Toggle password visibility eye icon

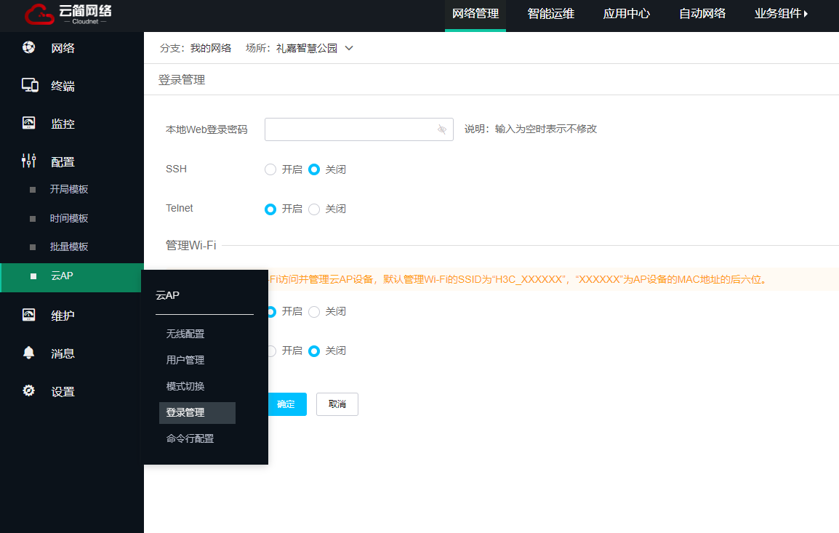coord(442,129)
